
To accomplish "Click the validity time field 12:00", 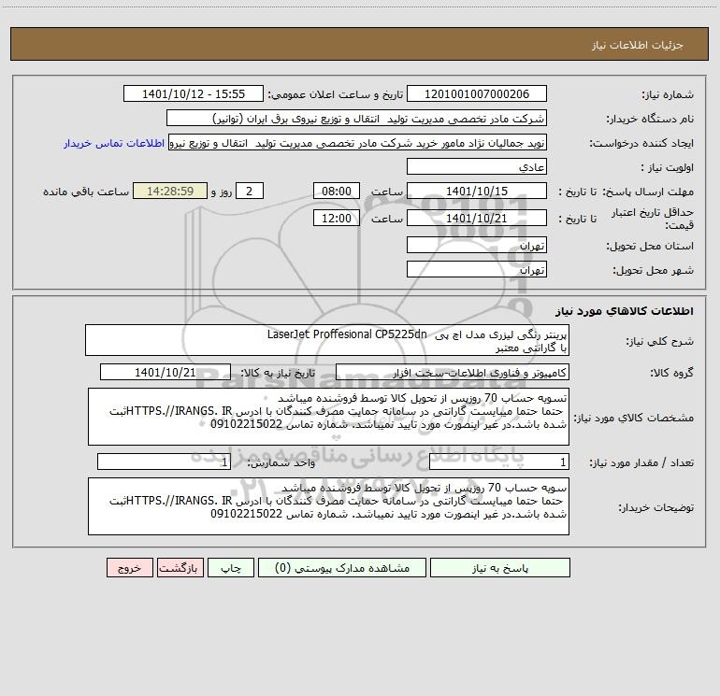I will click(336, 219).
